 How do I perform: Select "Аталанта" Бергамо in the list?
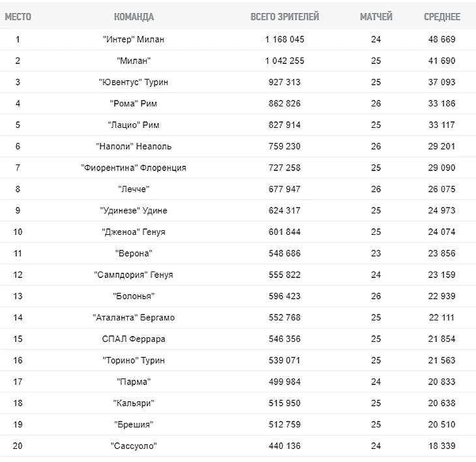[x=134, y=318]
